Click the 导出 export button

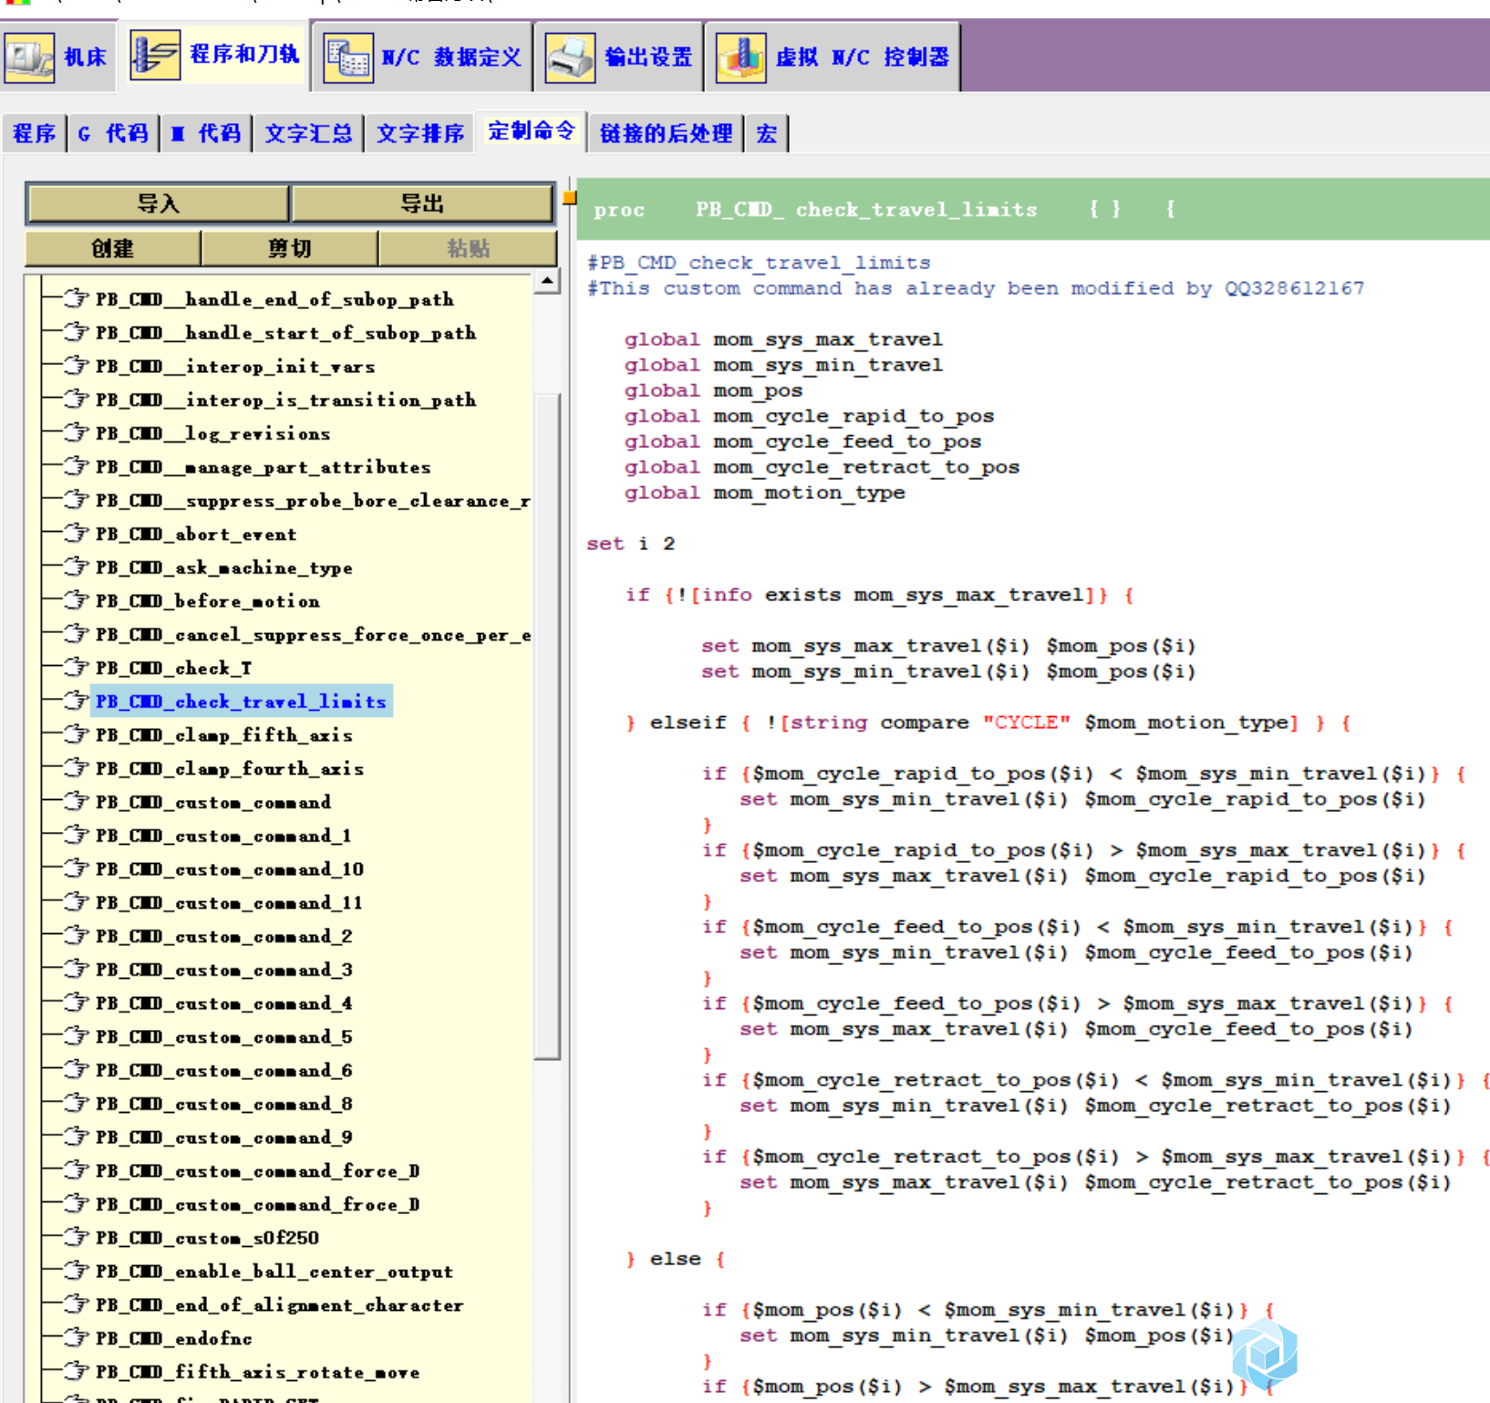tap(422, 203)
